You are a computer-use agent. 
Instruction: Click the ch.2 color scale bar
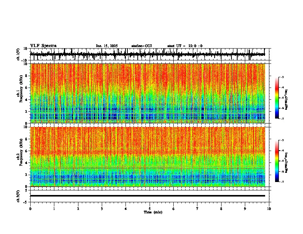[277, 161]
